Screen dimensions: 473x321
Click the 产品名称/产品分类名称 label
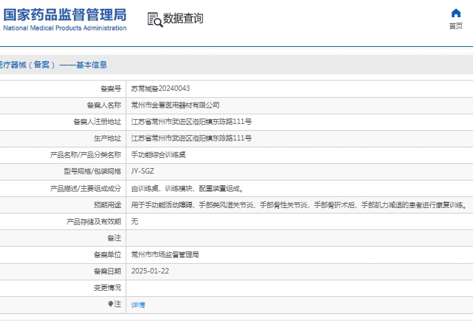pyautogui.click(x=86, y=154)
